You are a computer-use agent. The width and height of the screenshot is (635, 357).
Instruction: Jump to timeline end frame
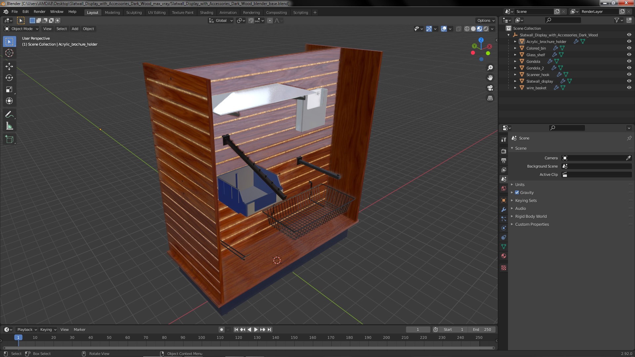(x=270, y=330)
